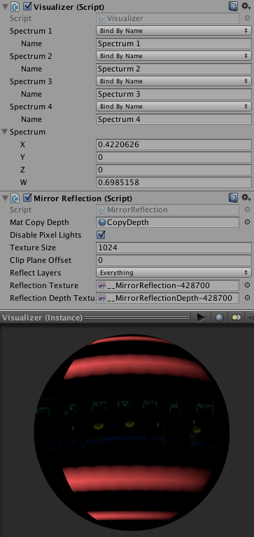Collapse the Visualizer (Script) component
254x537 pixels.
(x=5, y=6)
